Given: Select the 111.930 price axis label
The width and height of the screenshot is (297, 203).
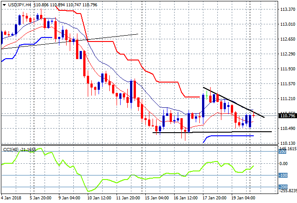Looking at the screenshot, I should [x=288, y=69].
